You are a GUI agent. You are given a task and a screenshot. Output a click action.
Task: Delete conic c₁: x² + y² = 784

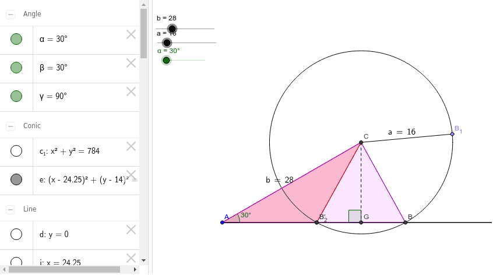pos(131,146)
